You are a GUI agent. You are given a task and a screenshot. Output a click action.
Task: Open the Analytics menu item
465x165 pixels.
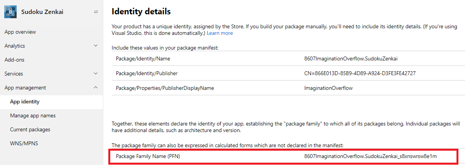[x=15, y=46]
